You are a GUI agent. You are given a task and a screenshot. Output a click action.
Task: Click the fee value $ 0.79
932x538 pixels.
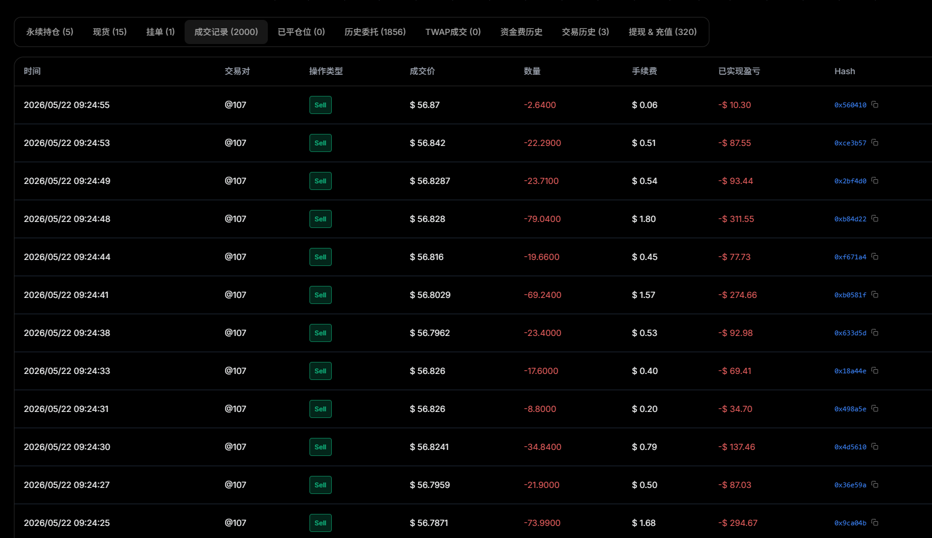click(644, 447)
